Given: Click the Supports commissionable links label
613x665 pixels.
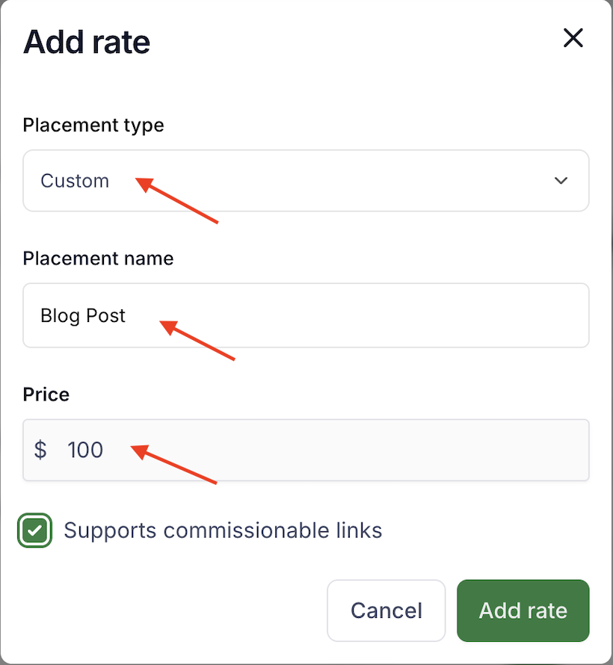Looking at the screenshot, I should (x=223, y=531).
